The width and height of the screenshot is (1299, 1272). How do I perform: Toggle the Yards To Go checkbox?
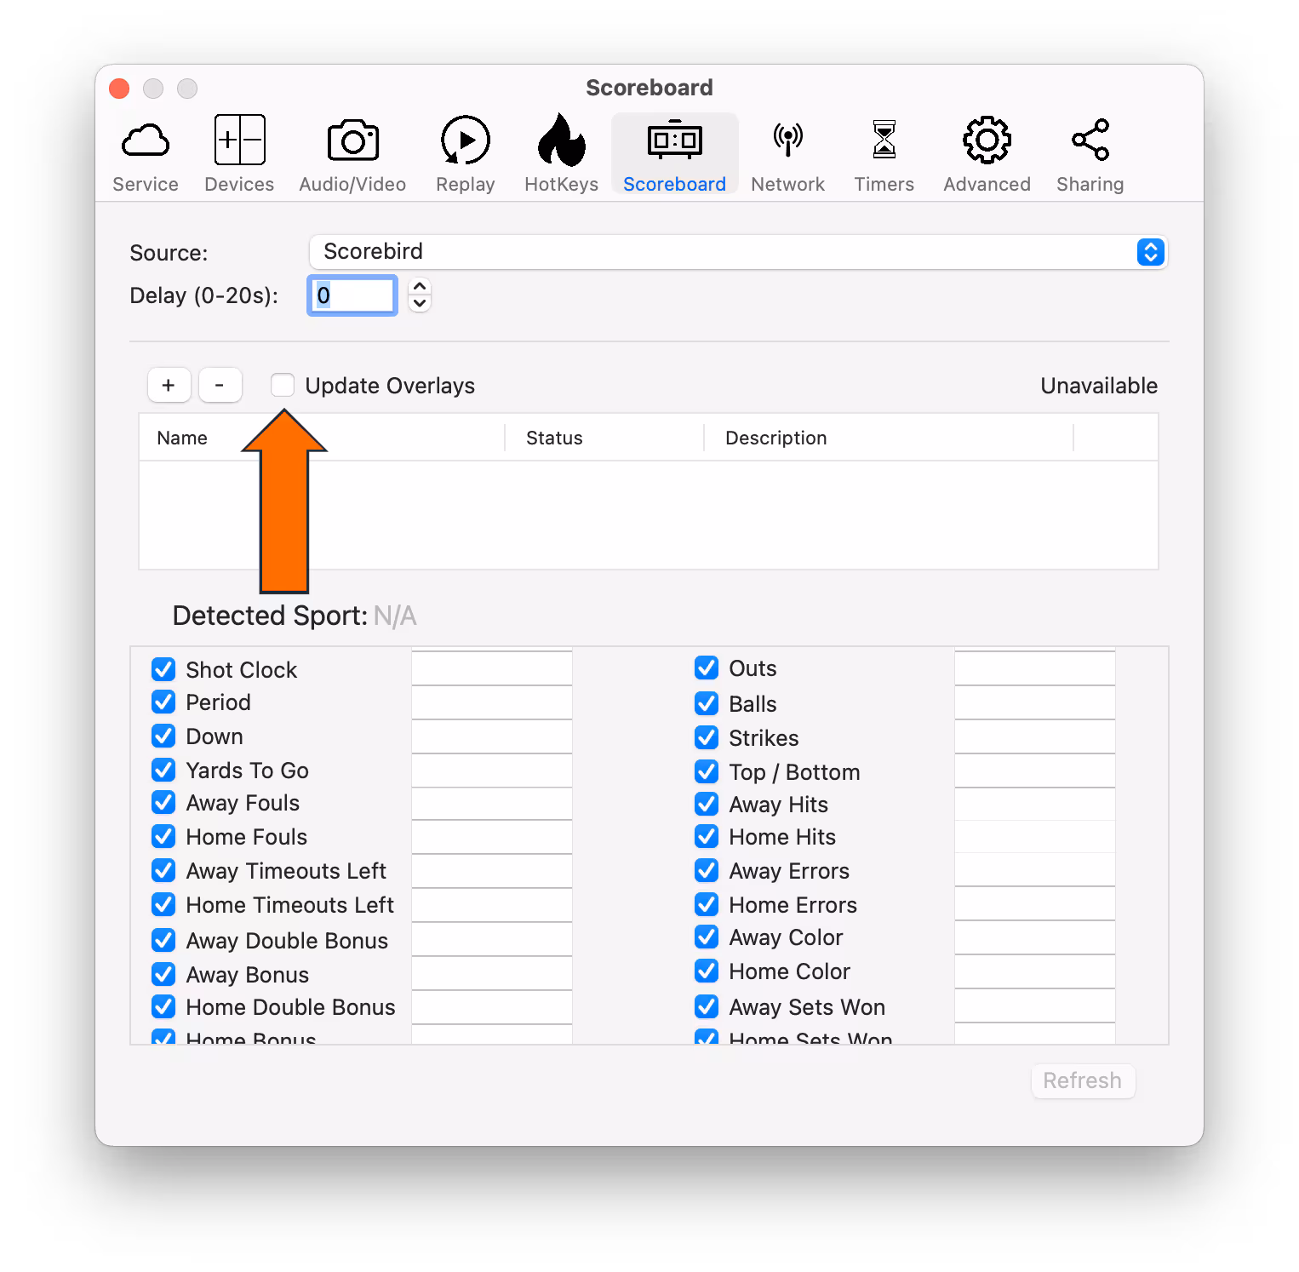[163, 770]
